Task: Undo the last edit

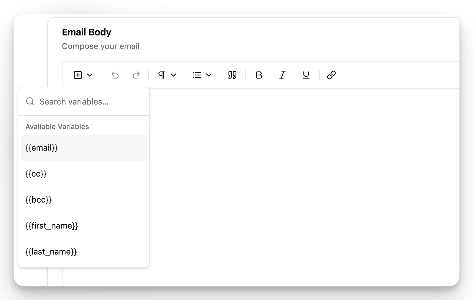Action: (115, 75)
